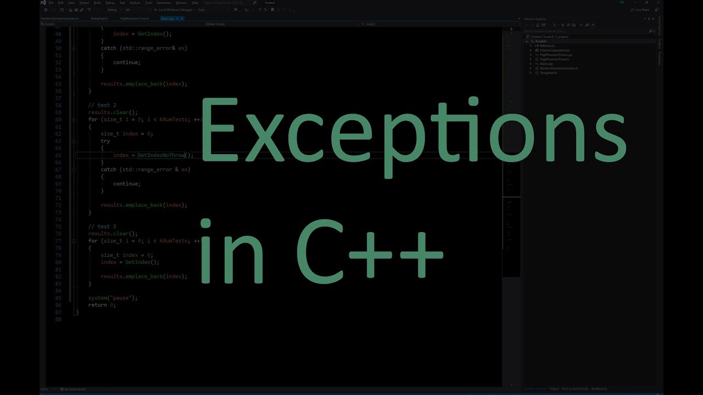Select HighPrecisionTimer.h in Solution Explorer
This screenshot has width=703, height=395.
coord(554,59)
